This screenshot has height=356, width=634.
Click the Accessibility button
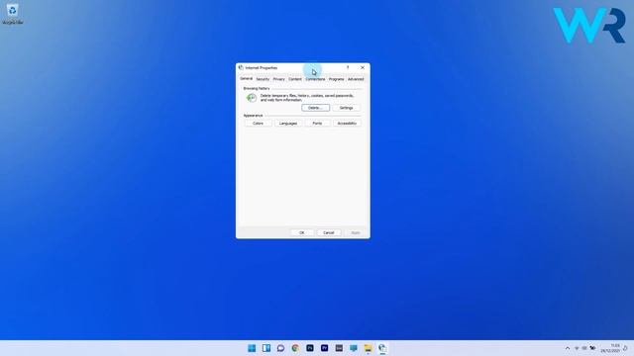click(347, 123)
